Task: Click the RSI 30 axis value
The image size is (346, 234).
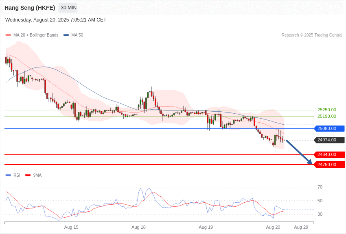Action: pos(320,214)
